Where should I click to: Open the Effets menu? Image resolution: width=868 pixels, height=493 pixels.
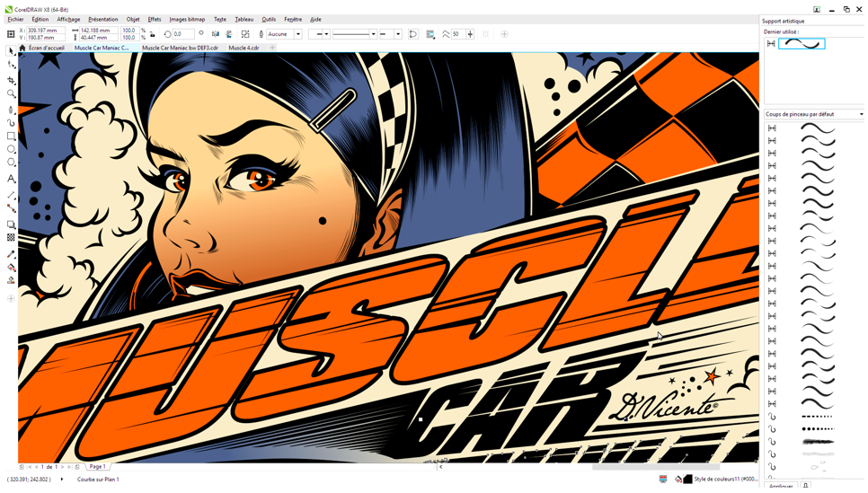point(155,19)
